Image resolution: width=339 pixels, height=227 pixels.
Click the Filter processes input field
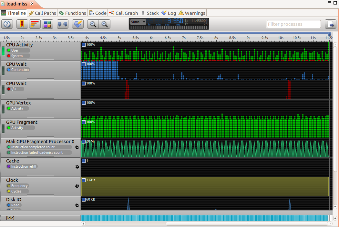point(293,24)
